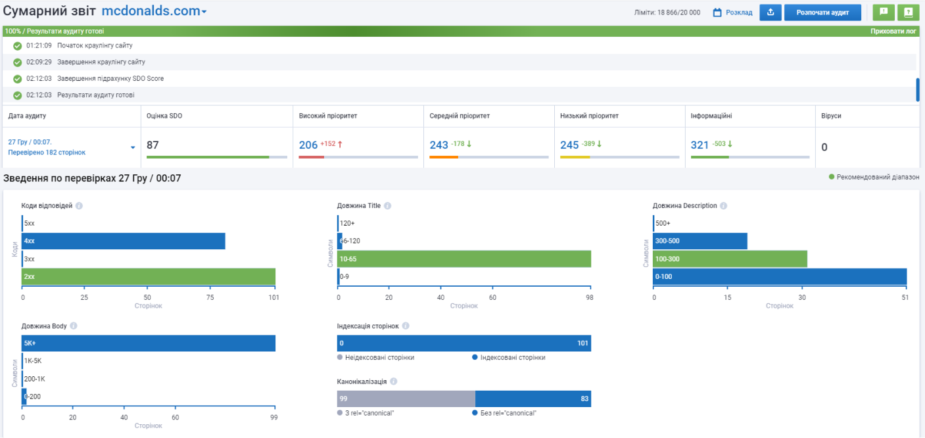Click the Віруси value 0
925x438 pixels.
824,147
